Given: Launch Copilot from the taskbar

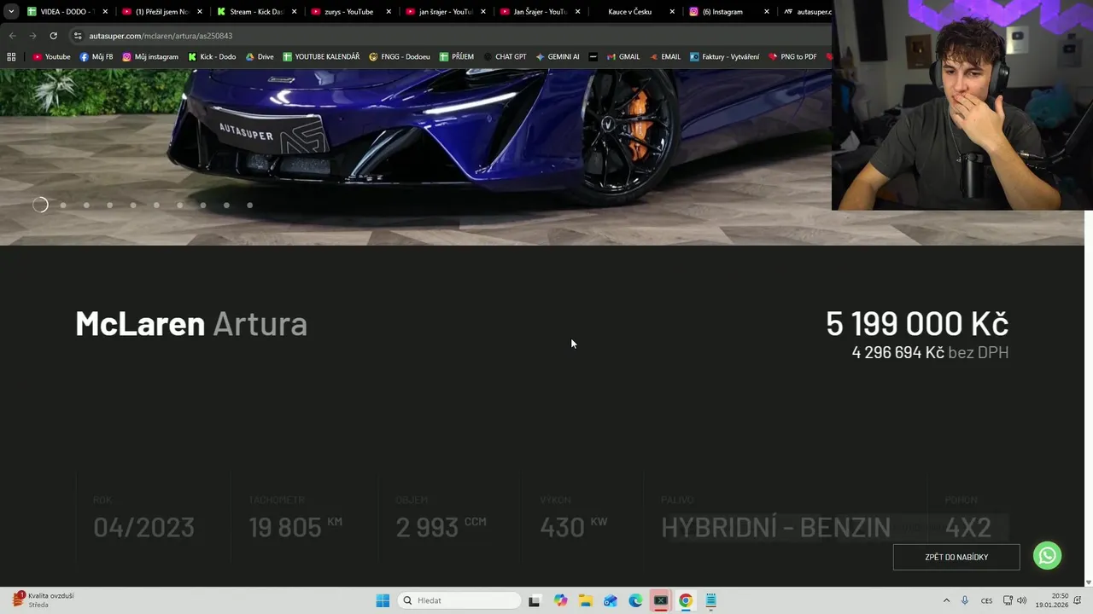Looking at the screenshot, I should (x=560, y=600).
